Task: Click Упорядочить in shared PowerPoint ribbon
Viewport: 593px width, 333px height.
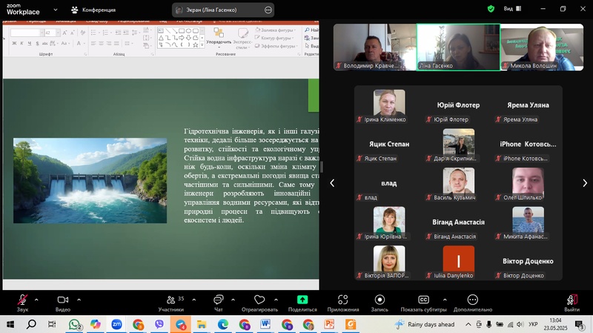Action: [x=219, y=38]
